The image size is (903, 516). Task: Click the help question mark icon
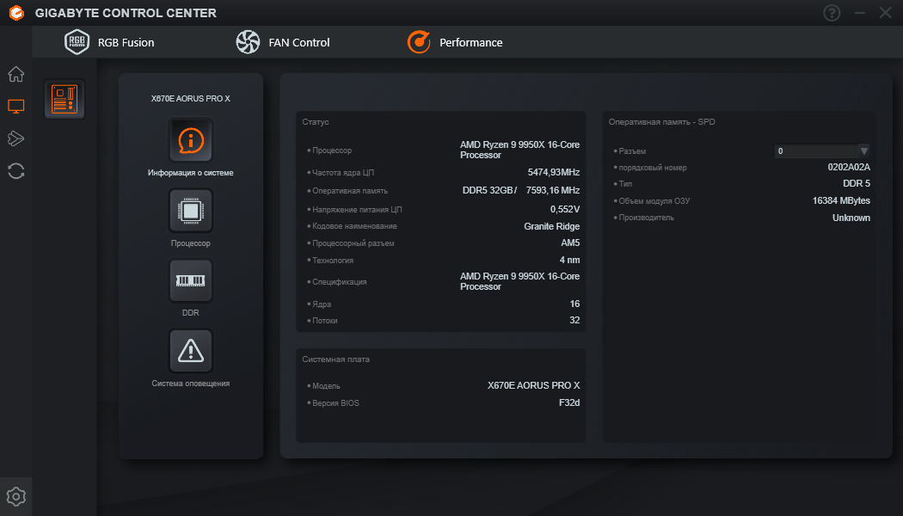pyautogui.click(x=832, y=13)
